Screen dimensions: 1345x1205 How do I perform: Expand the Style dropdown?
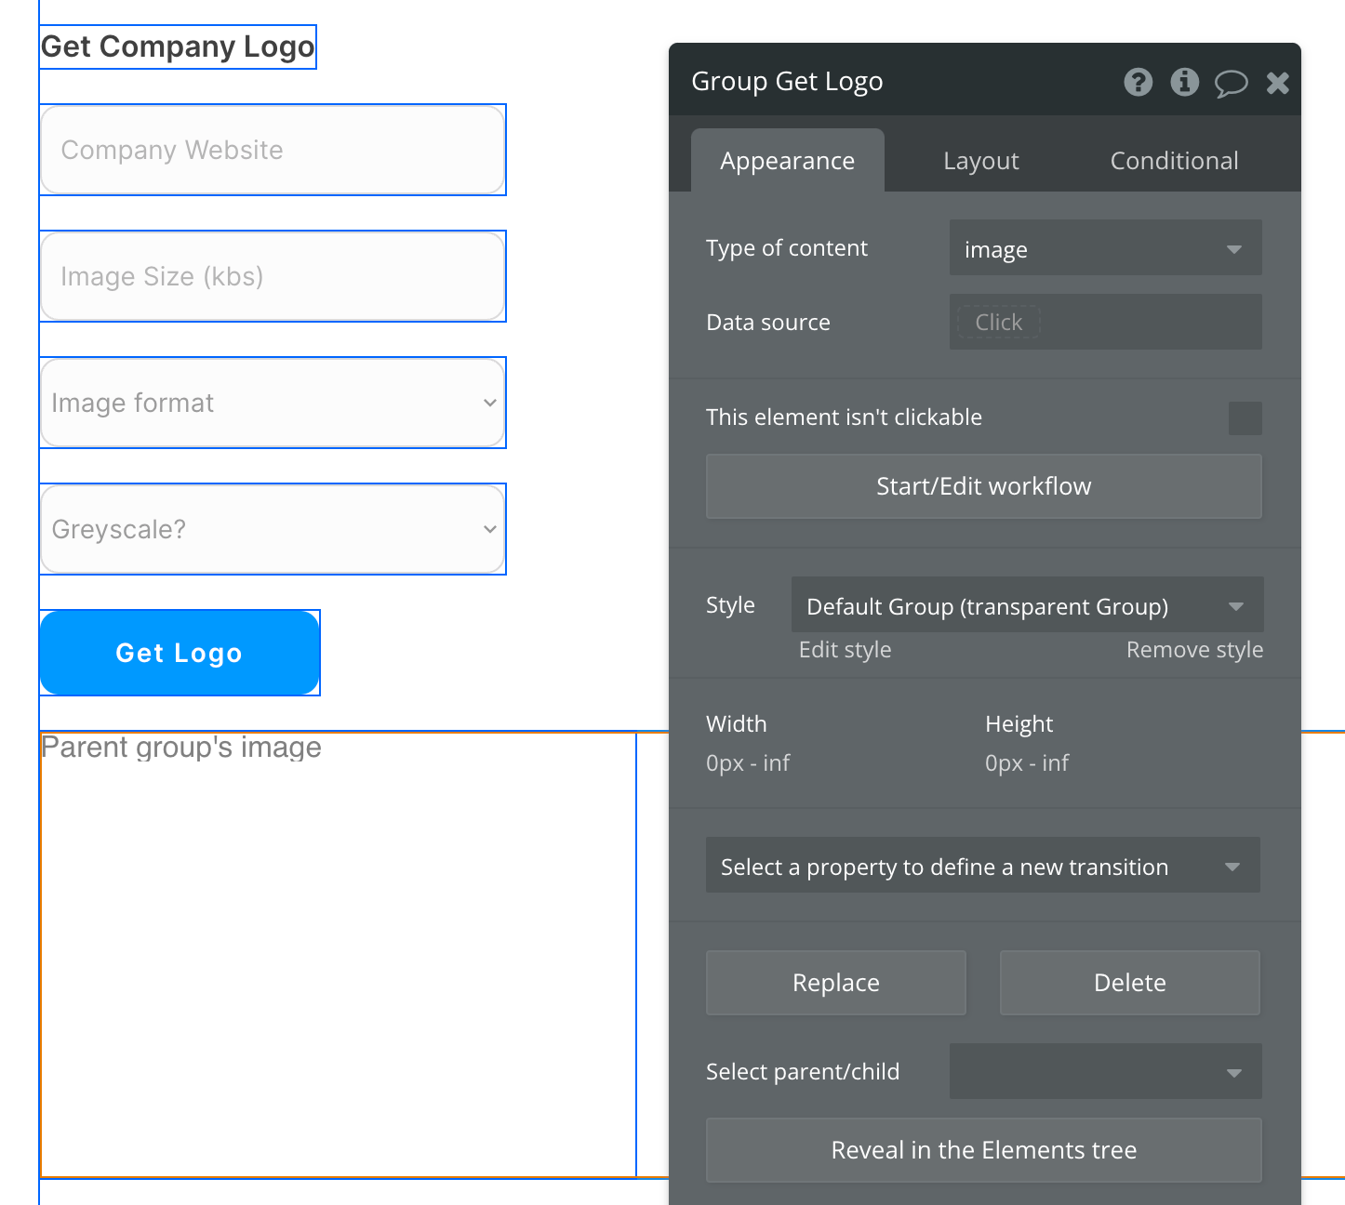point(1027,605)
